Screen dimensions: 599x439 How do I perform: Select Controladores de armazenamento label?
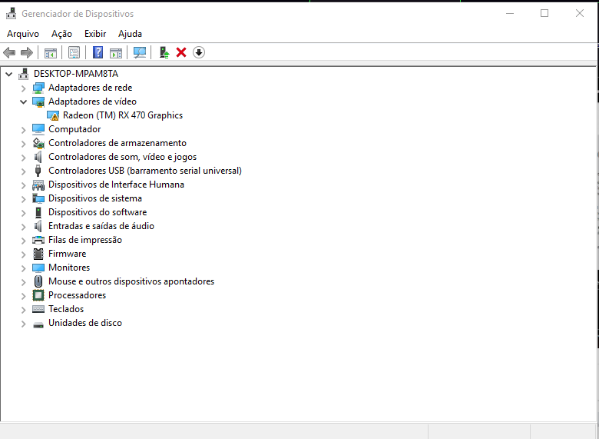click(117, 143)
